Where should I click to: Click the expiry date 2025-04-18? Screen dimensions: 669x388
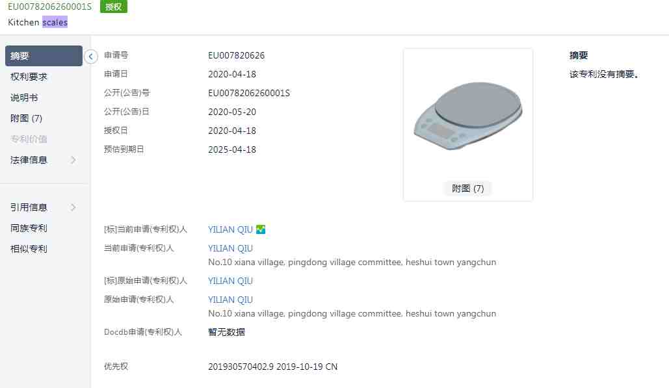232,149
